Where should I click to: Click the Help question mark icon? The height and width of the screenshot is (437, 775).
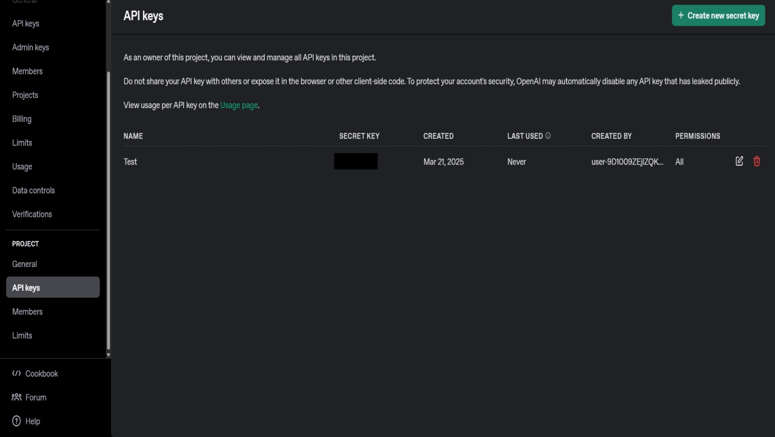(16, 421)
